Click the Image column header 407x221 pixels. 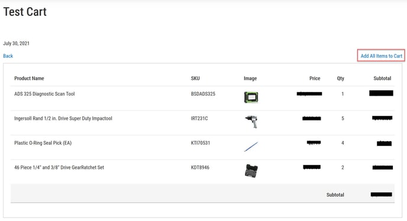tap(250, 79)
